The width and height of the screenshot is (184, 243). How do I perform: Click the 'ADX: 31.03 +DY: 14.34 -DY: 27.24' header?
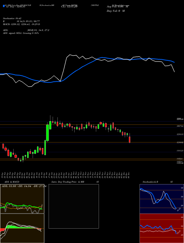point(24,186)
